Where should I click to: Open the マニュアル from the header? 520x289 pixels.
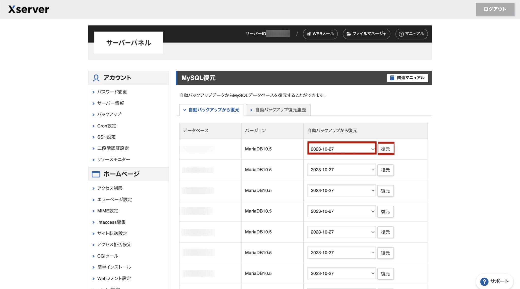pos(411,34)
